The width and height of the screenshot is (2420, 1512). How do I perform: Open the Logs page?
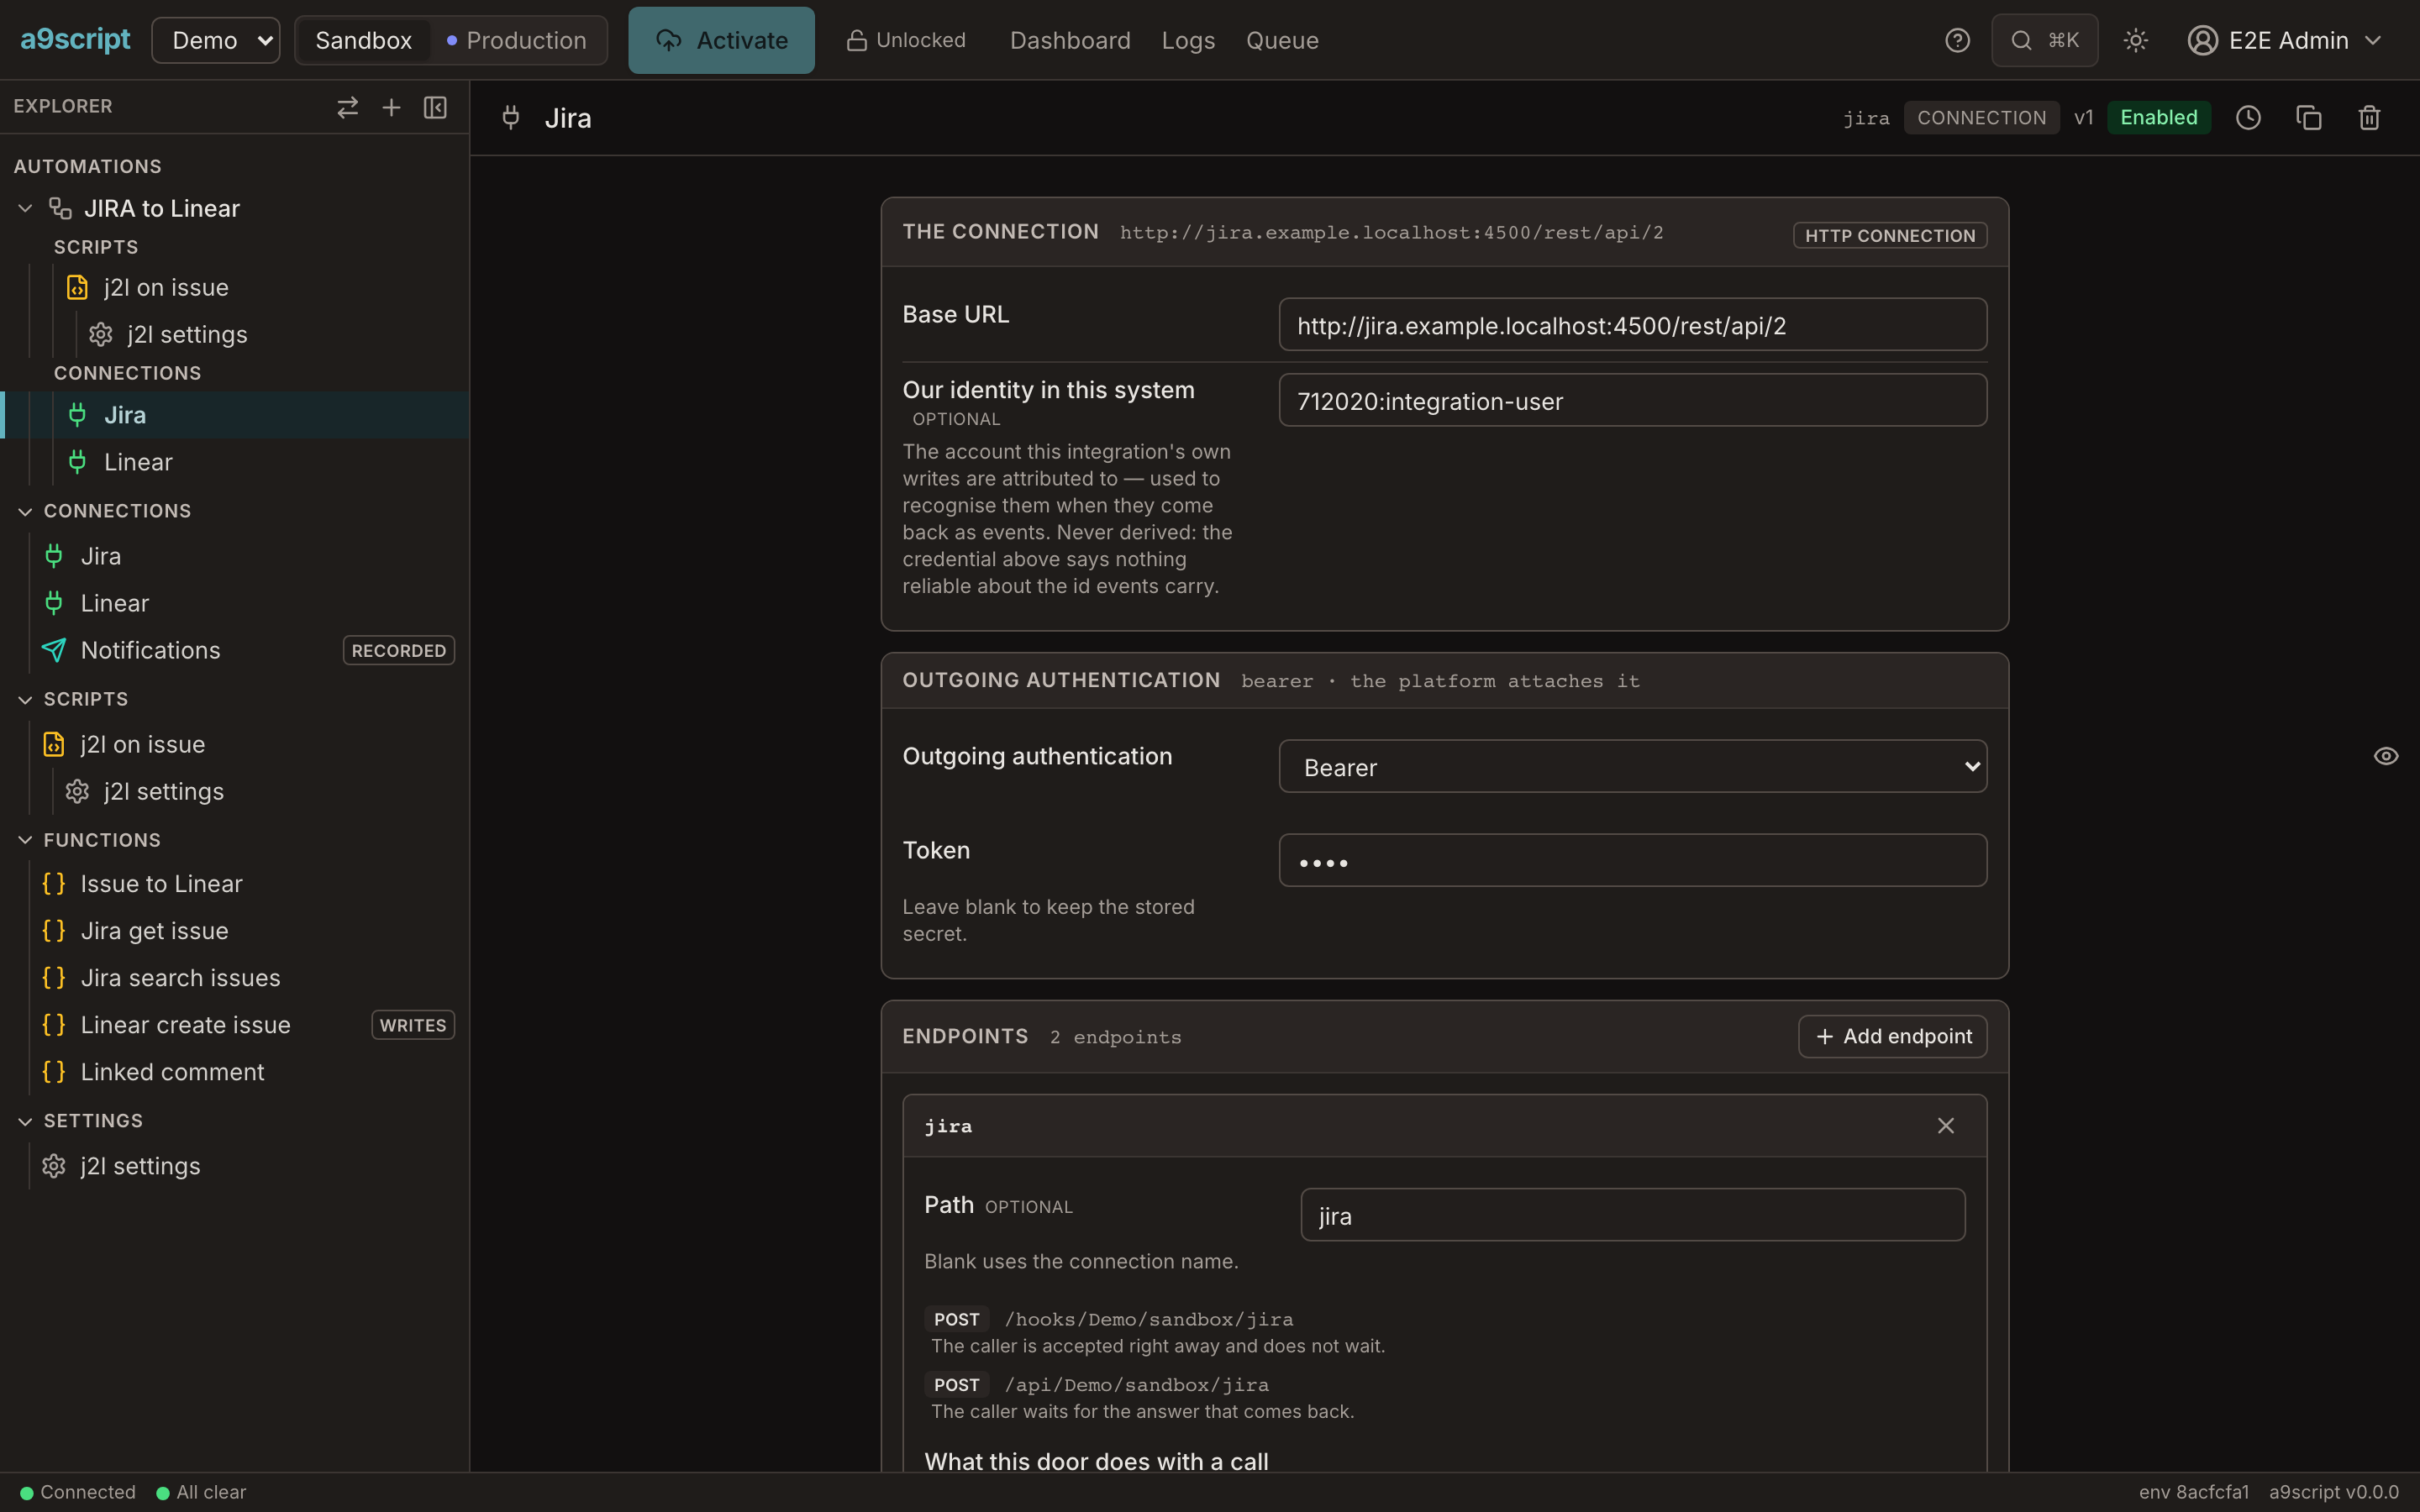click(1188, 40)
